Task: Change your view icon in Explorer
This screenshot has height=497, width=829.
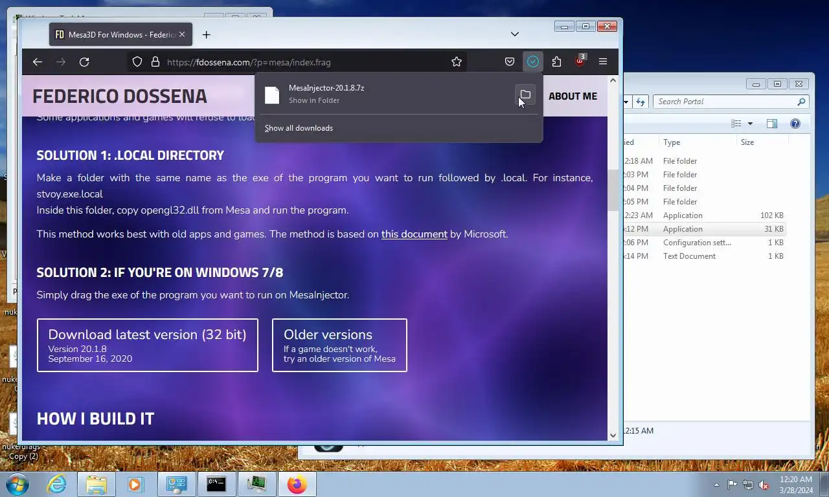Action: coord(736,124)
